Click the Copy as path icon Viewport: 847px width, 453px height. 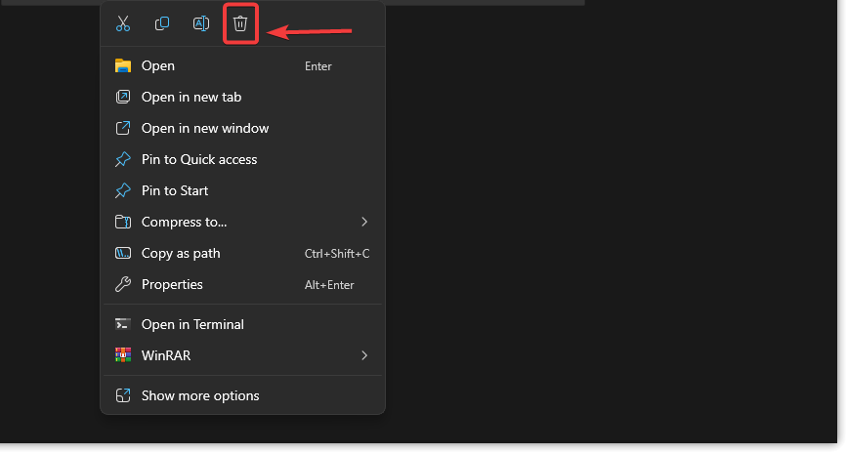click(x=123, y=254)
